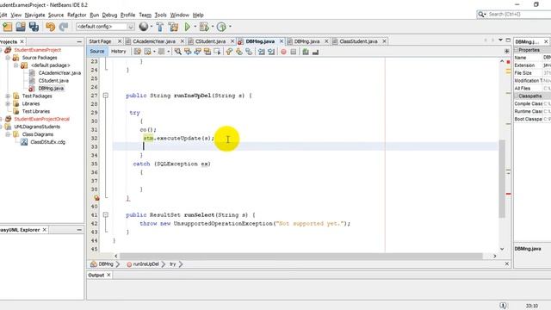Screen dimensions: 551x310
Task: Open the Start Page tab
Action: (x=100, y=41)
